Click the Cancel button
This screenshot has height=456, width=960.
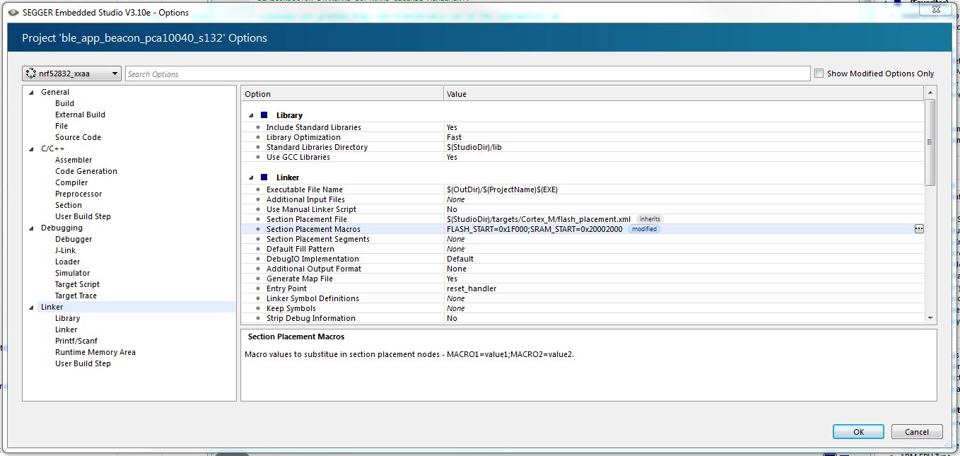tap(917, 432)
